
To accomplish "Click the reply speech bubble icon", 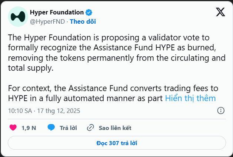I will (x=51, y=128).
